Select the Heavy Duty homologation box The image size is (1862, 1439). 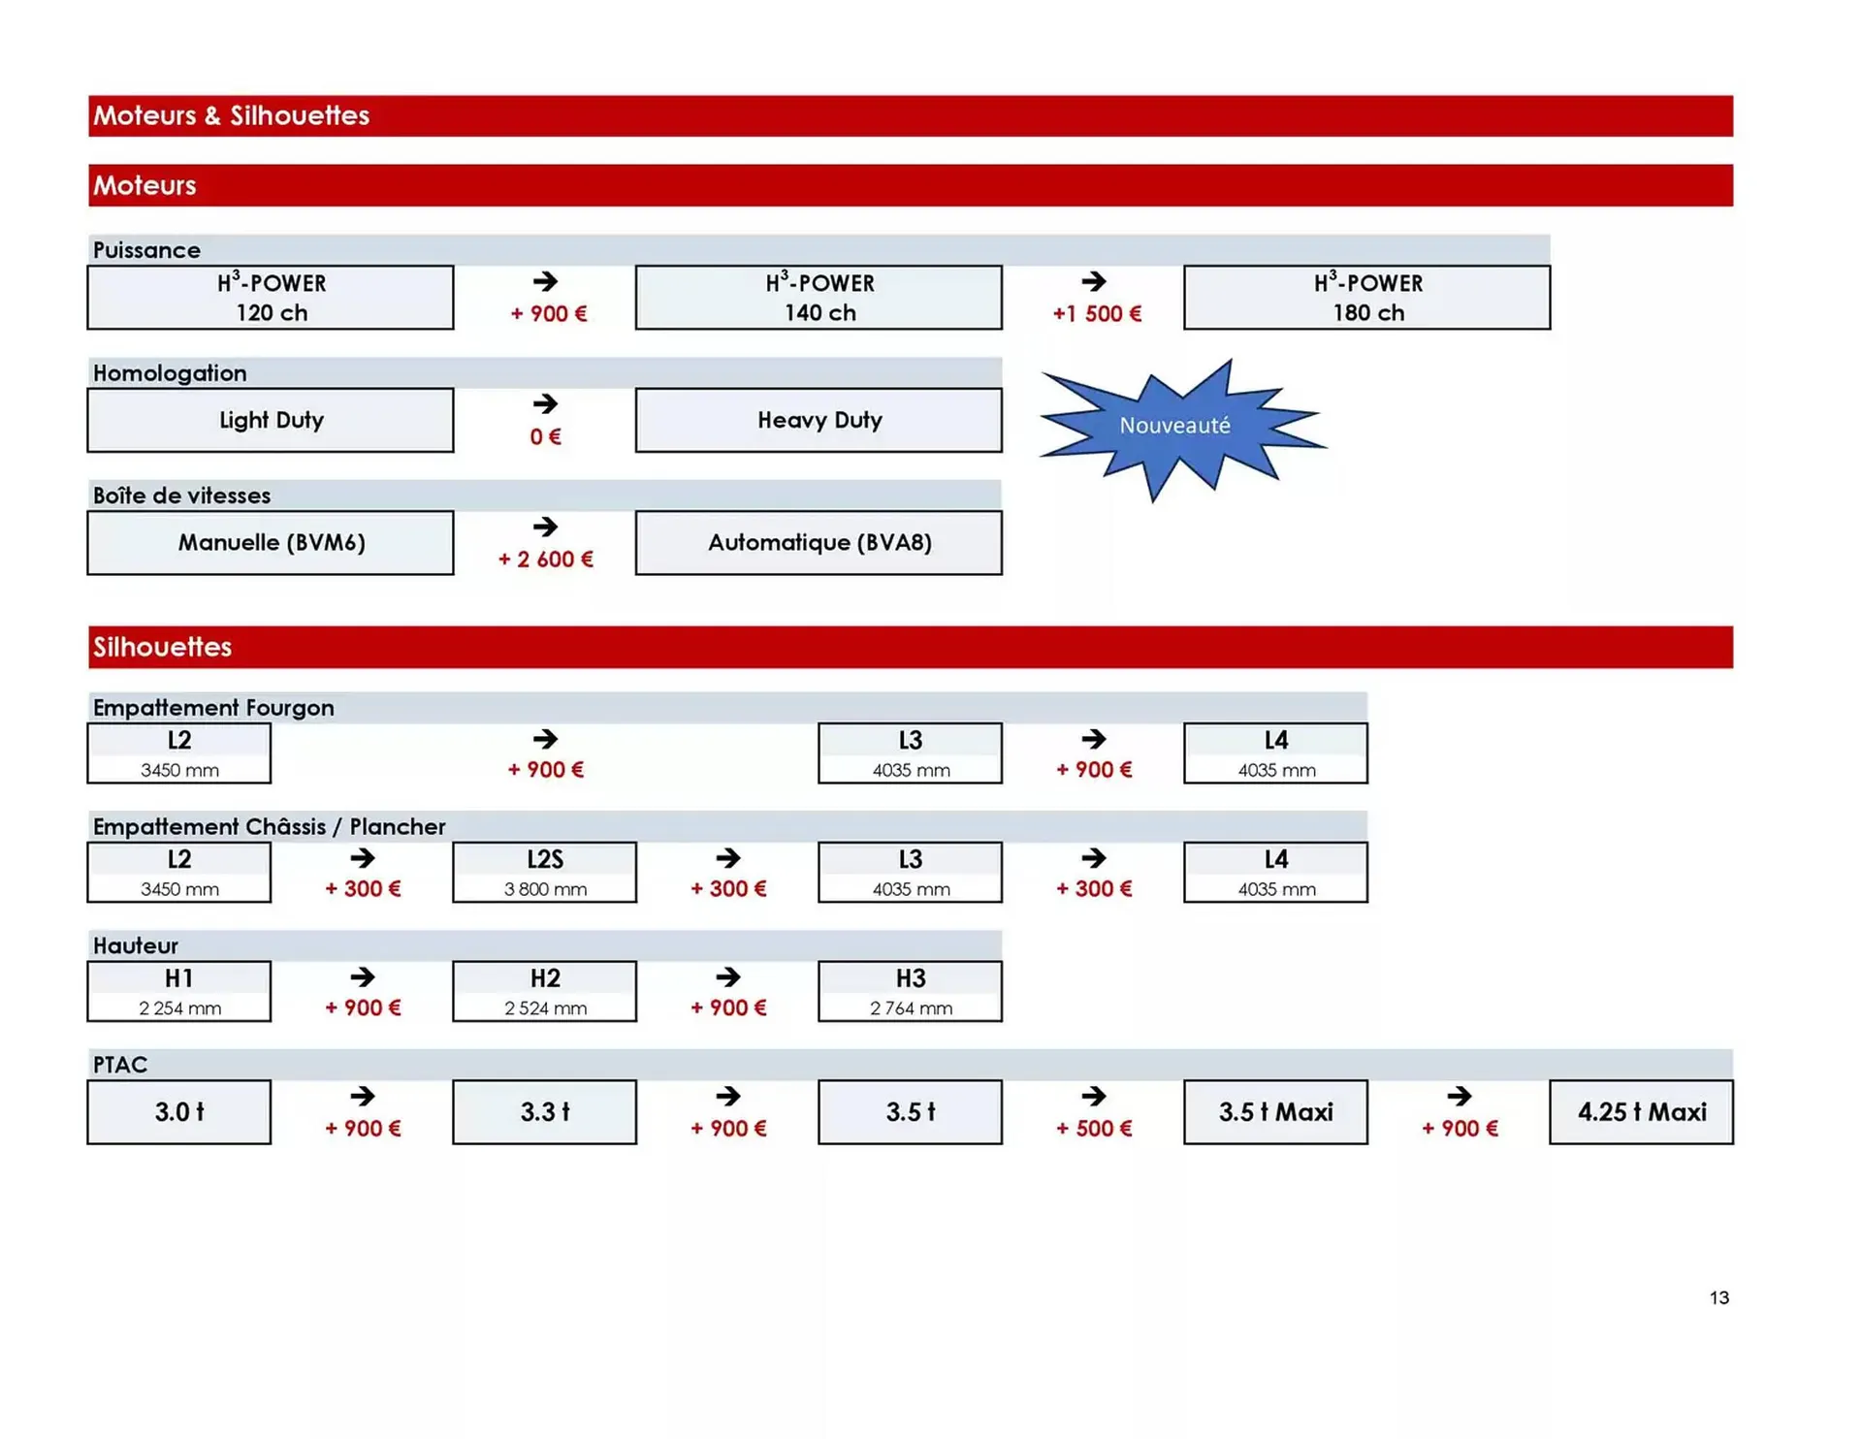pyautogui.click(x=819, y=420)
